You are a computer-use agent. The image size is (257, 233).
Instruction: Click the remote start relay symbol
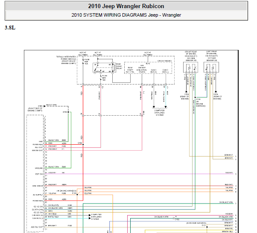click(x=104, y=67)
